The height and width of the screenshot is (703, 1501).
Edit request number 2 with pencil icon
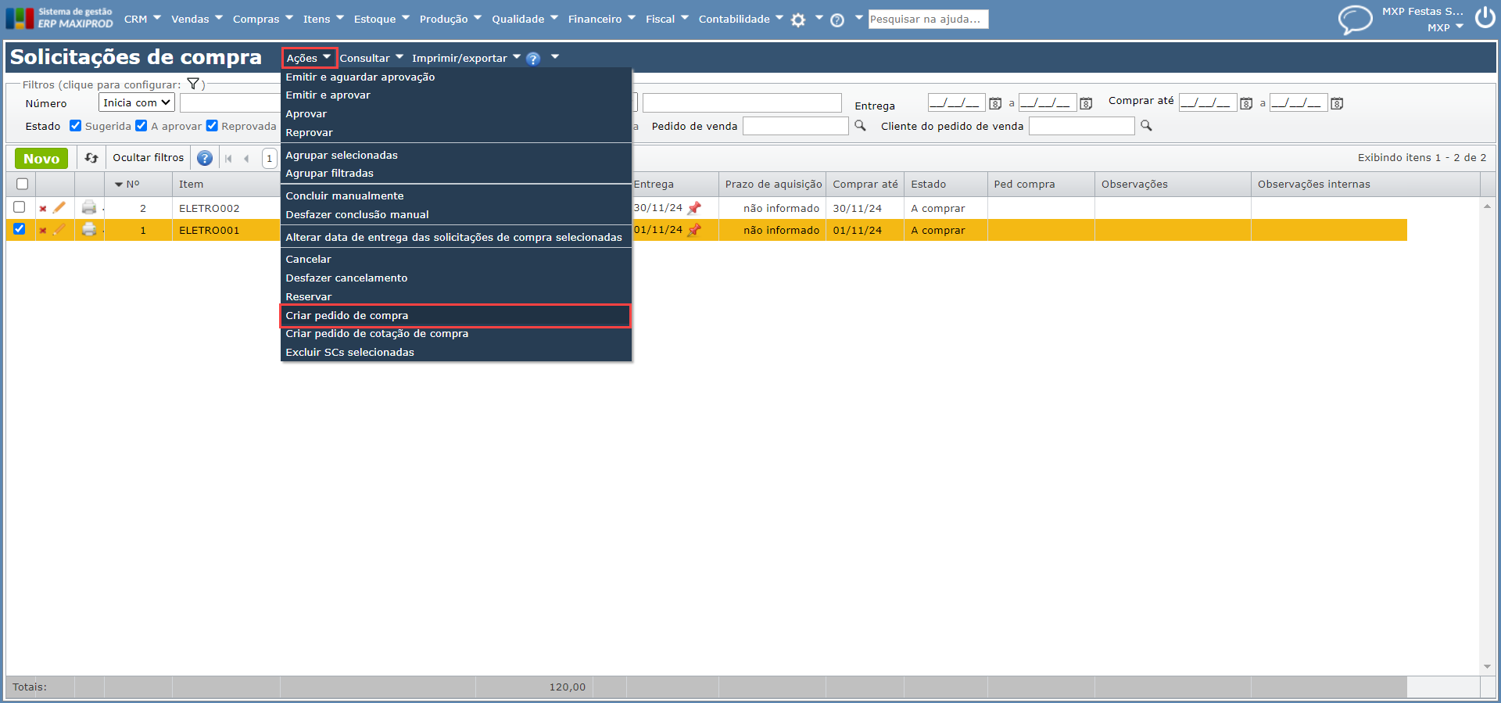(x=59, y=207)
